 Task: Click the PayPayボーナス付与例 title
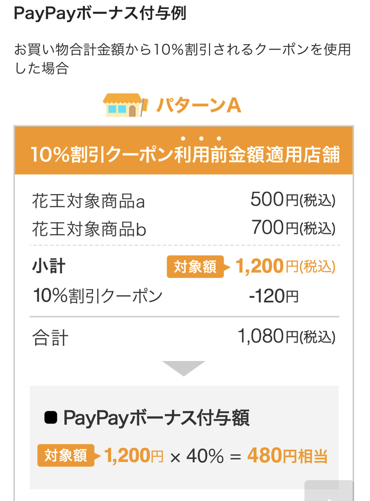(100, 14)
